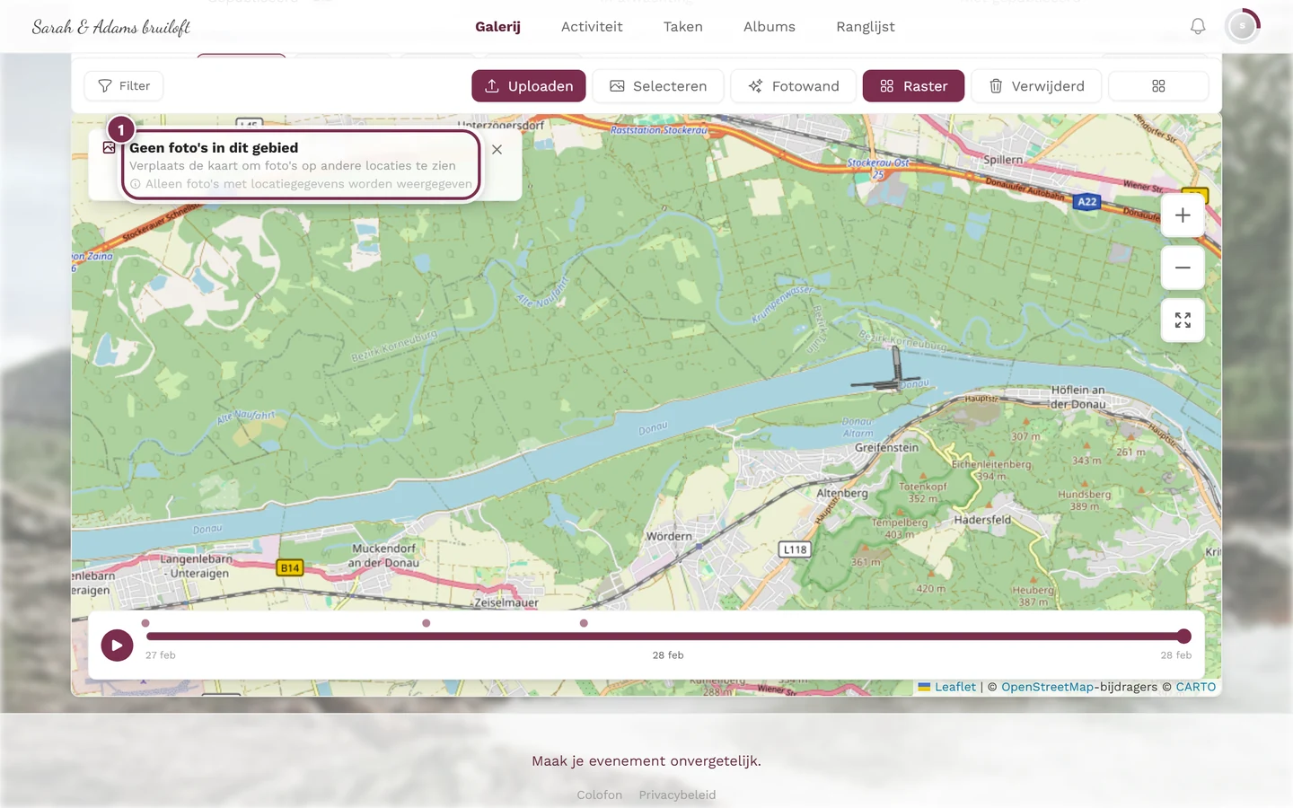Play the timeline animation
The width and height of the screenshot is (1293, 808).
pyautogui.click(x=117, y=645)
